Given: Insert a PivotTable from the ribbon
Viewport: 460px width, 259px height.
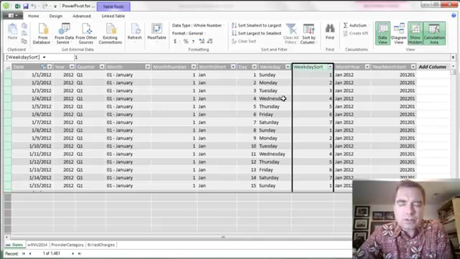Looking at the screenshot, I should point(157,32).
